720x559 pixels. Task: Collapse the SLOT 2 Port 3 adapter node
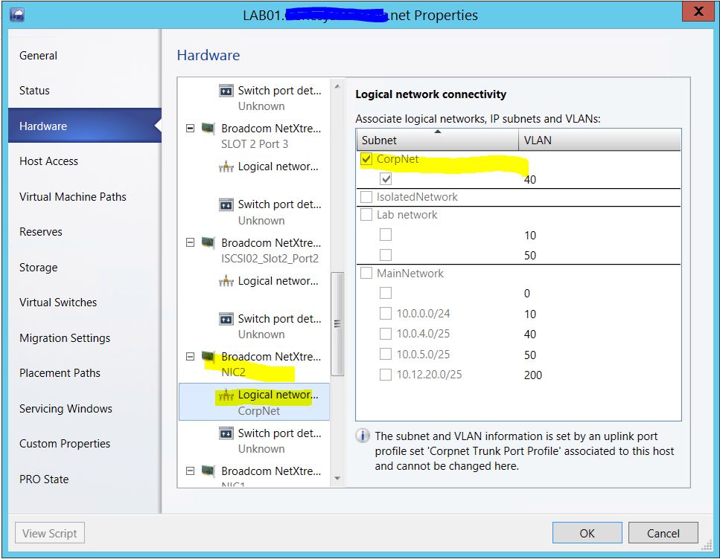pos(190,129)
